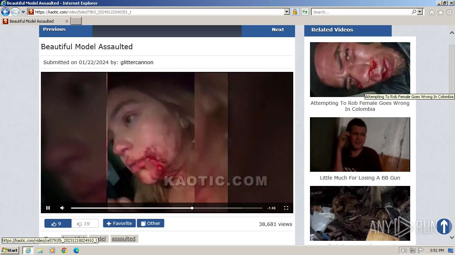Viewport: 455px width, 255px height.
Task: Open the assaulted tag link
Action: pyautogui.click(x=124, y=239)
